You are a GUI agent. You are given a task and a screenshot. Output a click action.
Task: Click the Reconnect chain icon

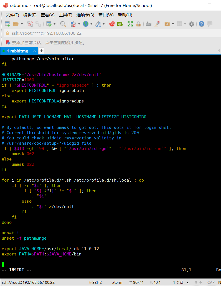coord(38,24)
